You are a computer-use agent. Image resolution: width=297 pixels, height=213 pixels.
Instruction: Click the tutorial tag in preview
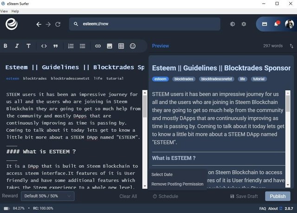click(259, 79)
